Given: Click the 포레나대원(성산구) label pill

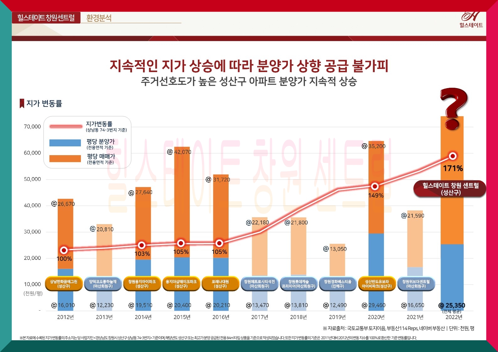Looking at the screenshot, I should point(220,284).
